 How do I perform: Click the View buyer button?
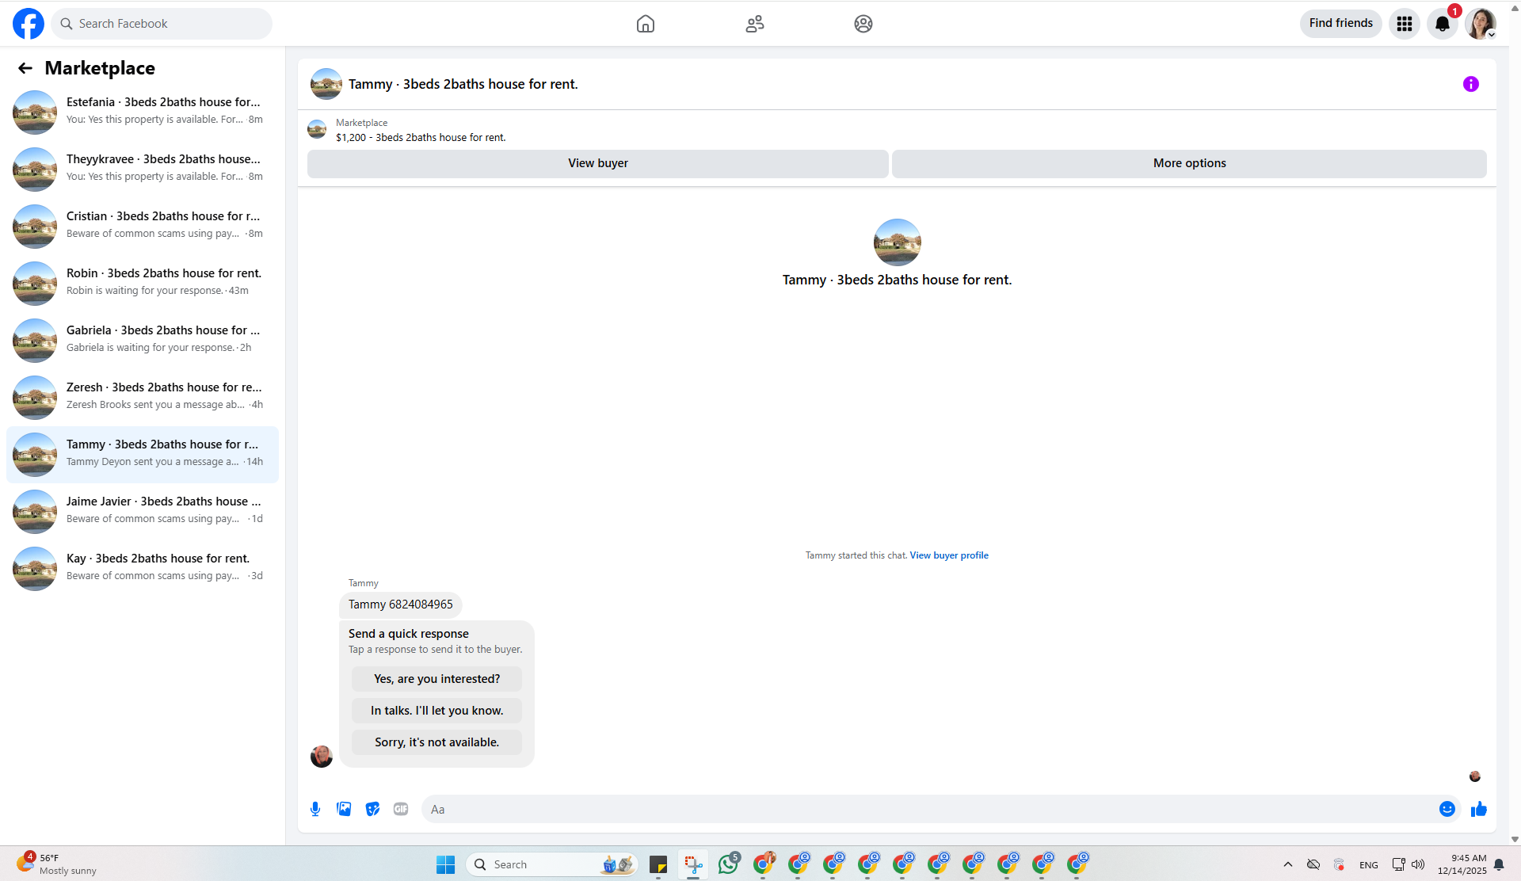pos(598,163)
